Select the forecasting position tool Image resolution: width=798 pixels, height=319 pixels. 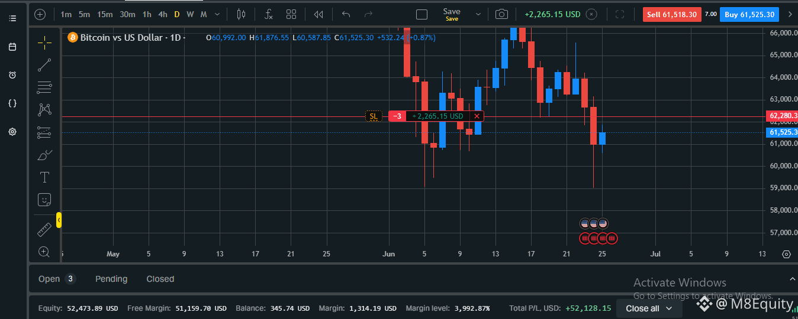(x=44, y=133)
